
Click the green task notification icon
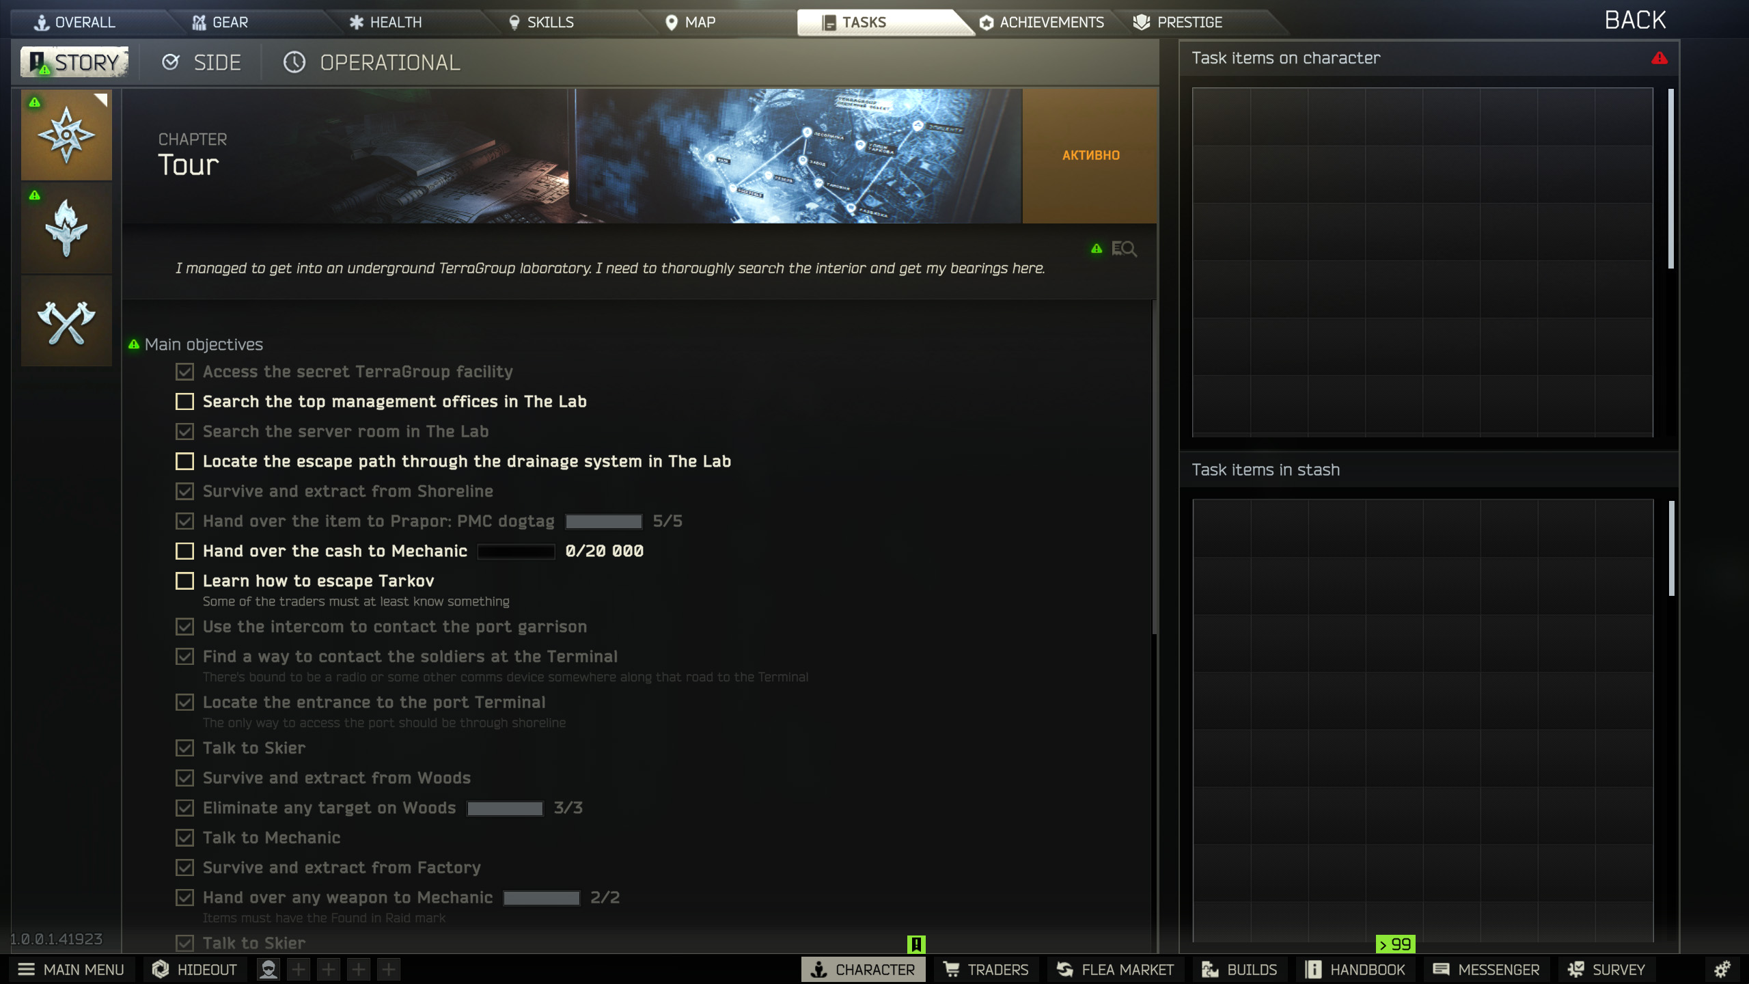[916, 944]
